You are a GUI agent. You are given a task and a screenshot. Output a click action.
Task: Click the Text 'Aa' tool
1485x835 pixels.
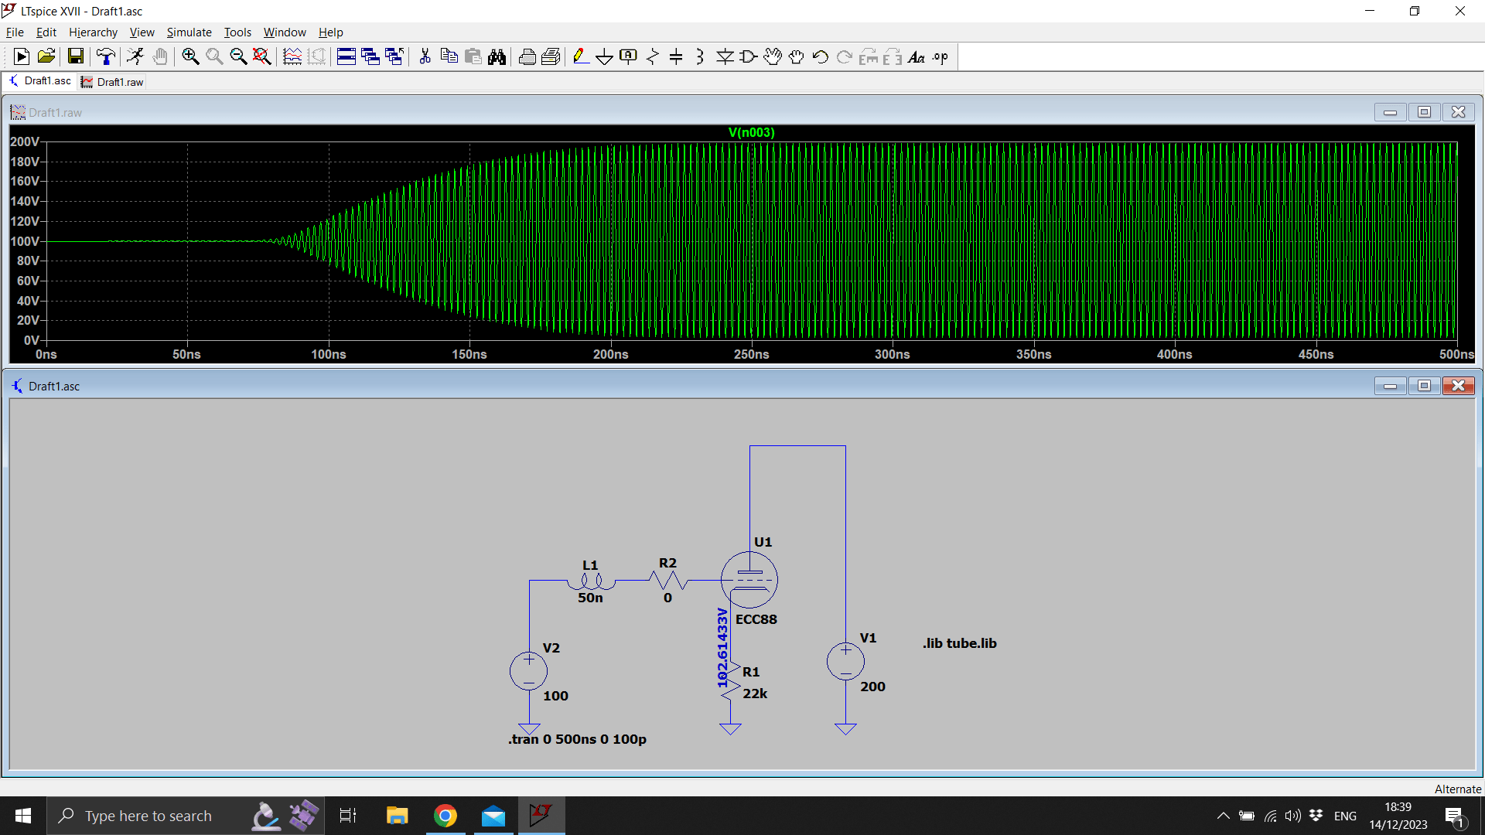pos(917,56)
